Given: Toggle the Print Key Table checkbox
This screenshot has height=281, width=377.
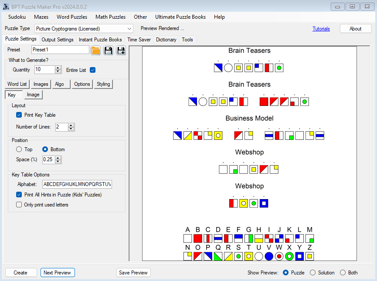Looking at the screenshot, I should [x=19, y=115].
